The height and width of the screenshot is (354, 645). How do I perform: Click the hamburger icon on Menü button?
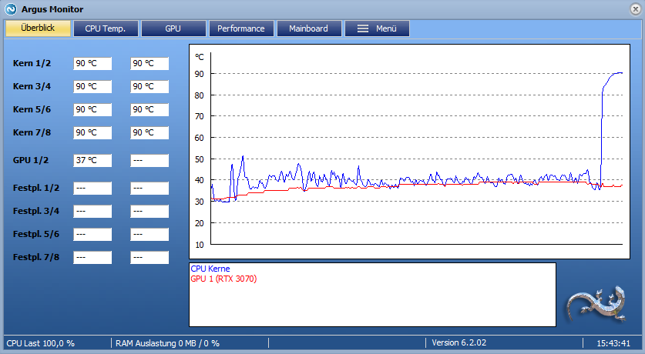[362, 28]
